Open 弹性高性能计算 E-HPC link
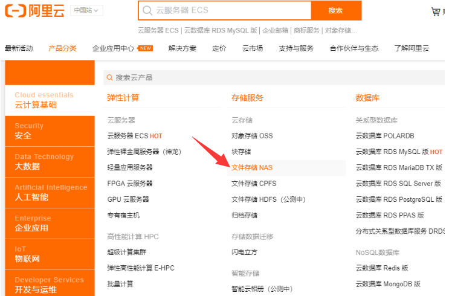 pos(141,268)
